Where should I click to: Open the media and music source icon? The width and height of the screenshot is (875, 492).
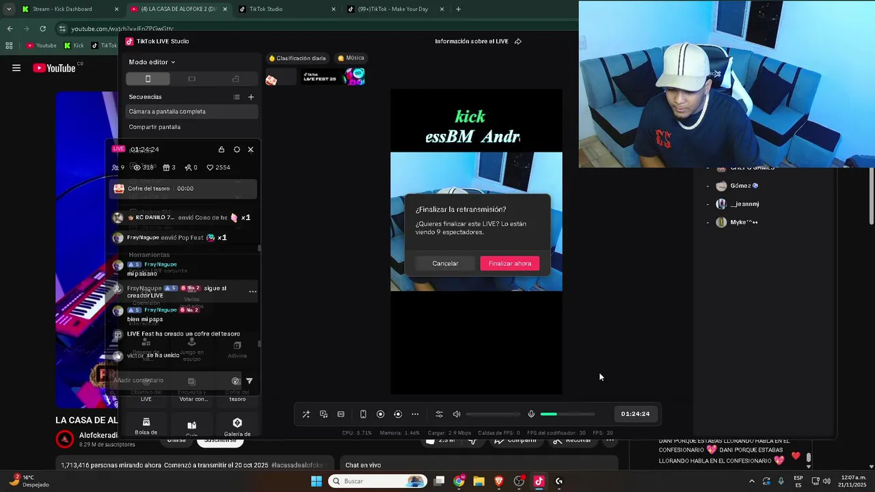pyautogui.click(x=323, y=414)
